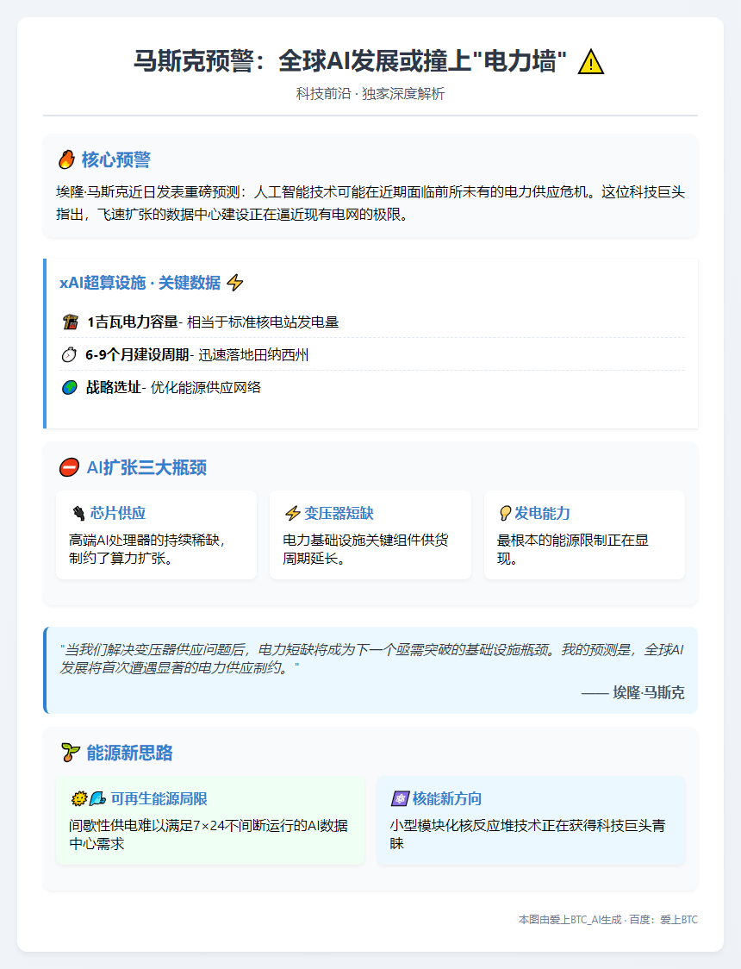The width and height of the screenshot is (741, 969).
Task: Click the 芯片供应 card title
Action: point(118,514)
